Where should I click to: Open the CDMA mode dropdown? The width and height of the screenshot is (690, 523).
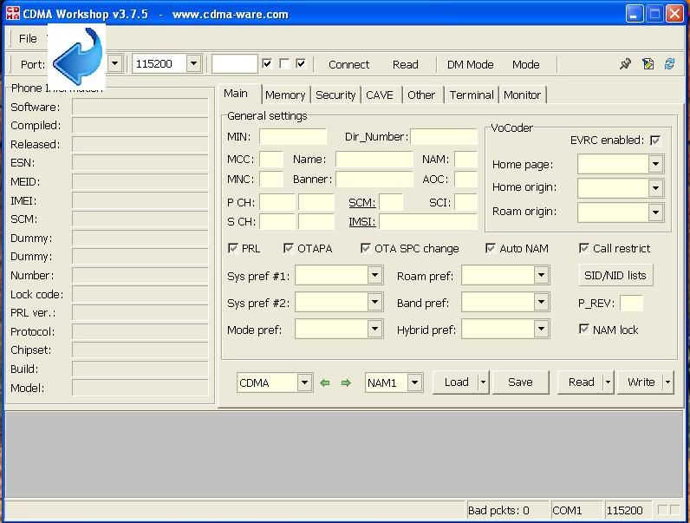304,382
